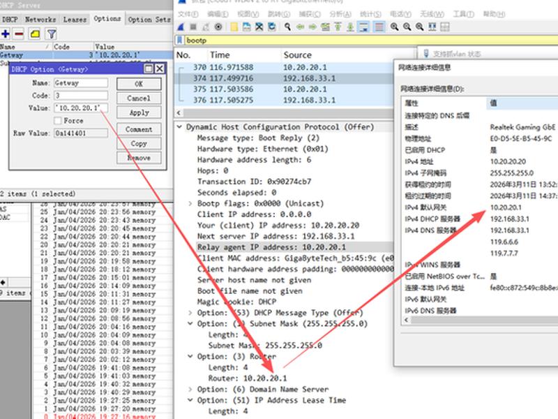Image resolution: width=558 pixels, height=419 pixels.
Task: Click the Value column header in DHCP Server
Action: tap(133, 47)
